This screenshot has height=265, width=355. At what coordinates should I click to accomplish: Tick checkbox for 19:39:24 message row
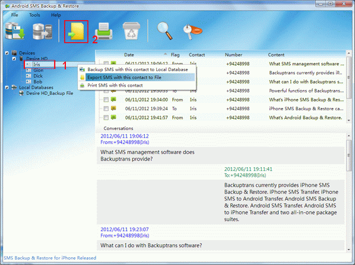(106, 108)
